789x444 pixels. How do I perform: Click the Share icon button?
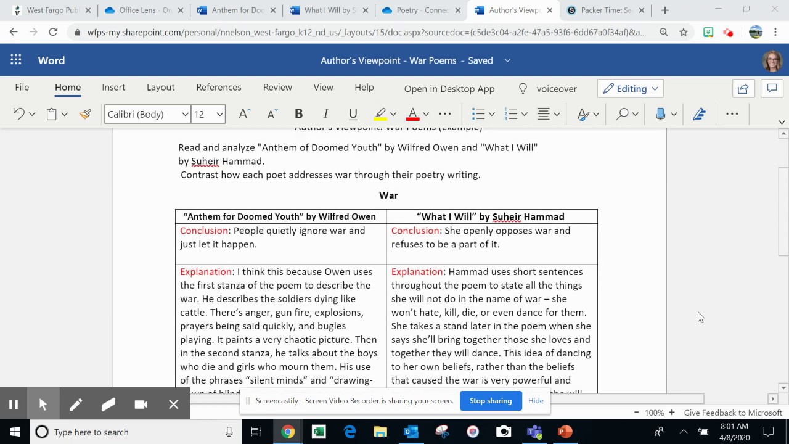[743, 89]
